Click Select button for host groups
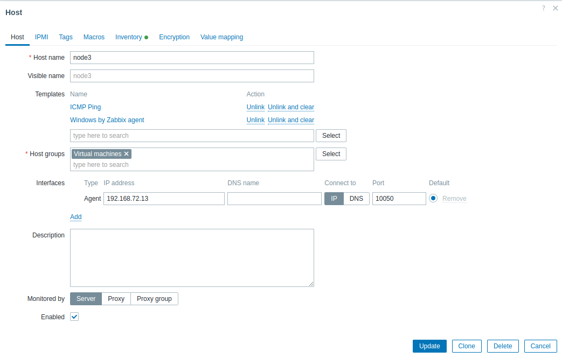Image resolution: width=562 pixels, height=358 pixels. click(x=331, y=154)
